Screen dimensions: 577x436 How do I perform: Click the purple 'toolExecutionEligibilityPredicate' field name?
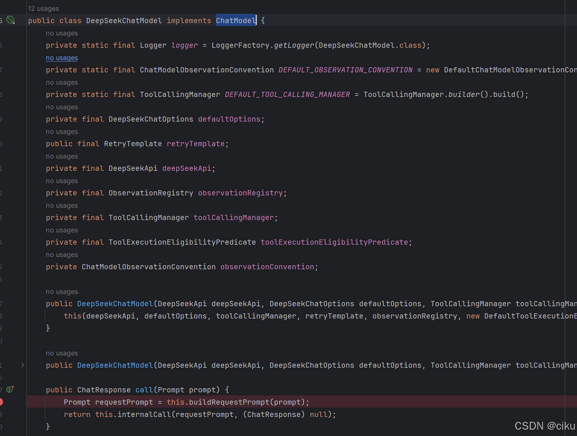[x=334, y=242]
